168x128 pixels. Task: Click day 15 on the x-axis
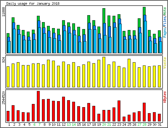click(79, 125)
